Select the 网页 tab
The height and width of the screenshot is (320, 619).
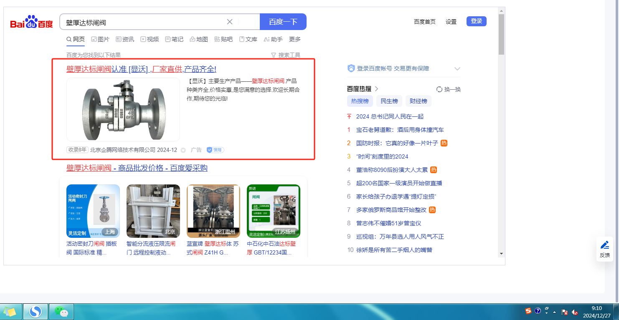76,39
